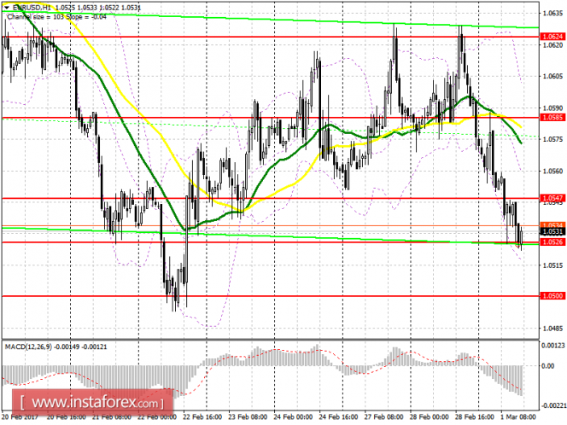567x425 pixels.
Task: Open the dropdown arrow beside EURUSD,H1
Action: (6, 8)
